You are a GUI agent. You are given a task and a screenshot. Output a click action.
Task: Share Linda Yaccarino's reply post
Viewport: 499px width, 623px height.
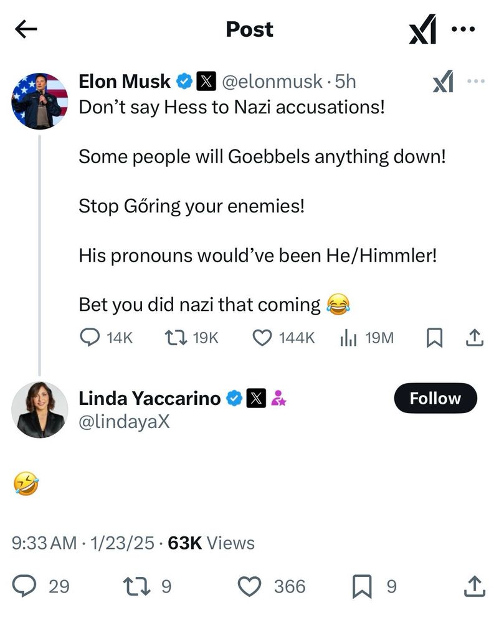(x=474, y=586)
